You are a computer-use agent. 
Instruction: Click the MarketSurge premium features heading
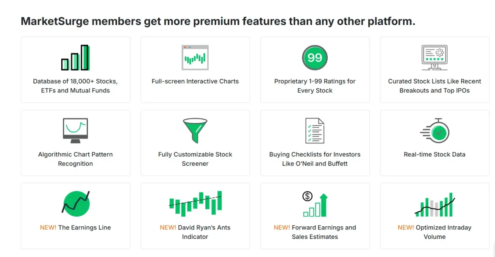click(218, 21)
